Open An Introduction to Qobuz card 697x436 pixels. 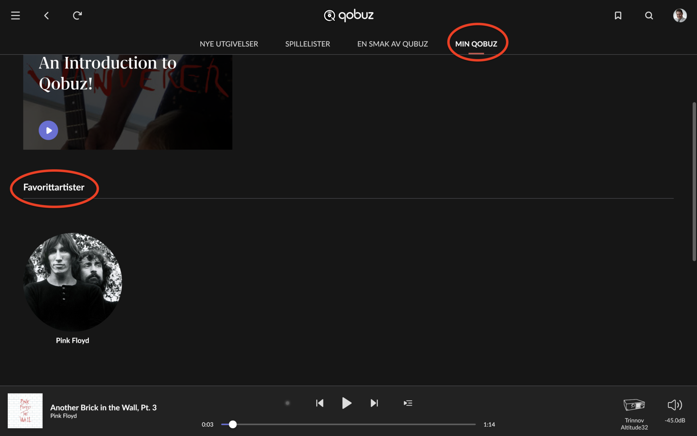(127, 102)
